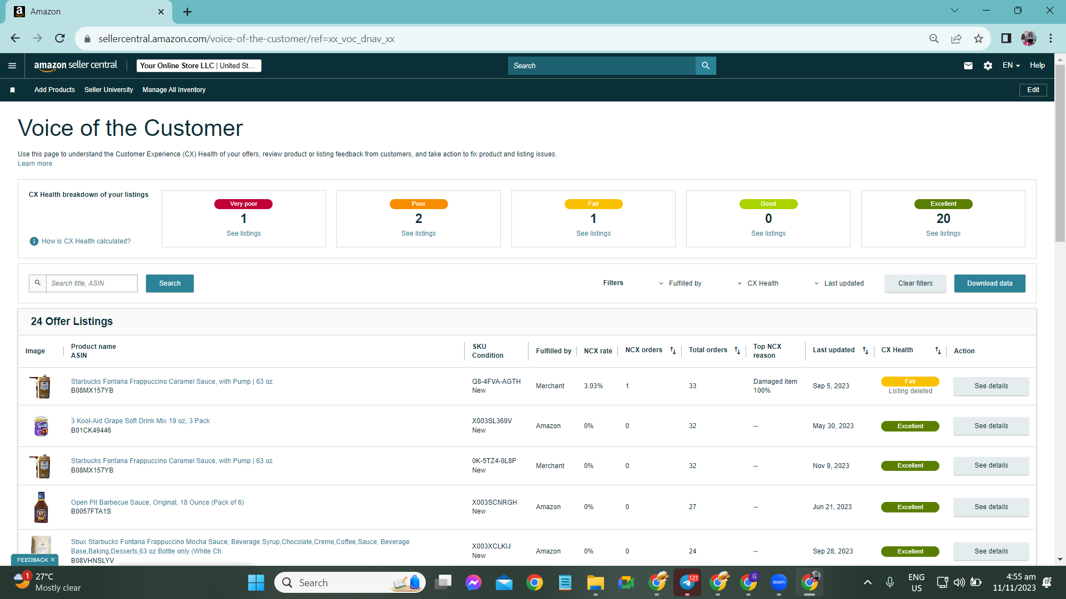Click the teal Search button for listings
The image size is (1066, 599).
(170, 283)
